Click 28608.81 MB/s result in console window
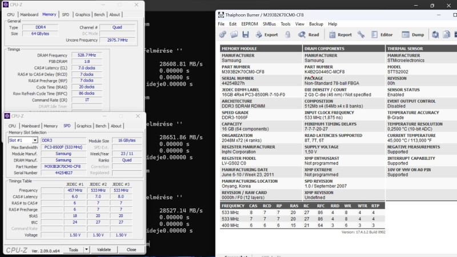457x257 pixels. coord(181,64)
